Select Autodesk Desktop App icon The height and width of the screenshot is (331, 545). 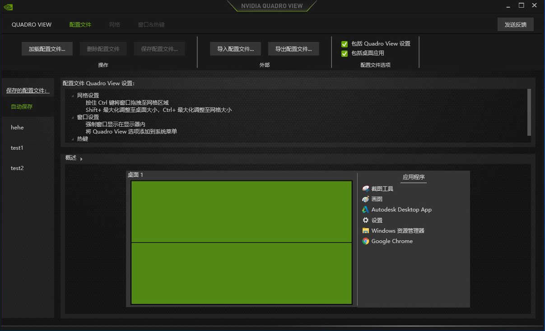[366, 209]
